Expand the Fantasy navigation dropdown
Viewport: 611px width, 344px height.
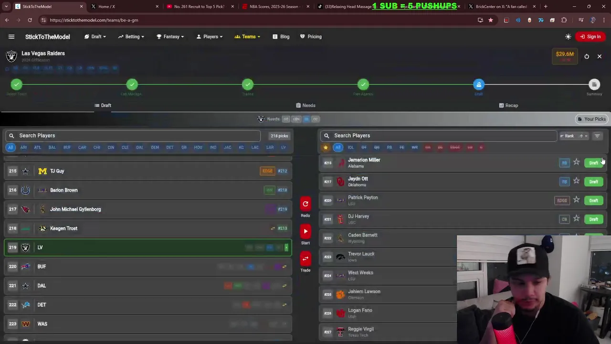click(x=171, y=37)
